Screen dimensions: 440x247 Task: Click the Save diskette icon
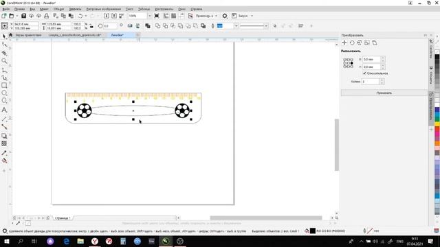tap(23, 16)
